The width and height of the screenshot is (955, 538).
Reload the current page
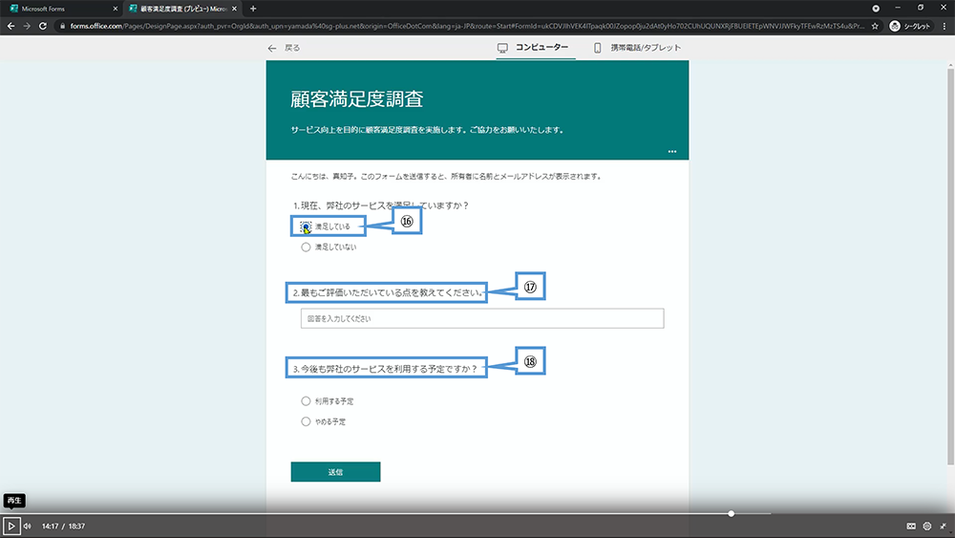[x=43, y=26]
